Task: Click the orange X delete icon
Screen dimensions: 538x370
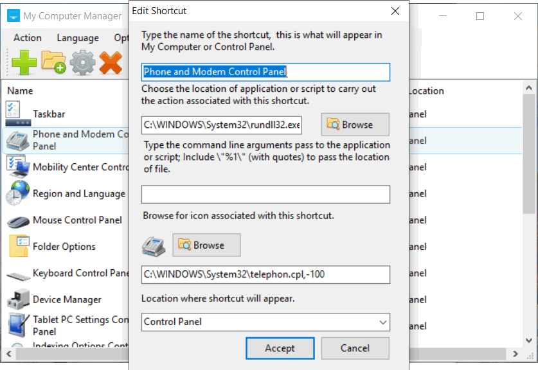Action: click(111, 63)
